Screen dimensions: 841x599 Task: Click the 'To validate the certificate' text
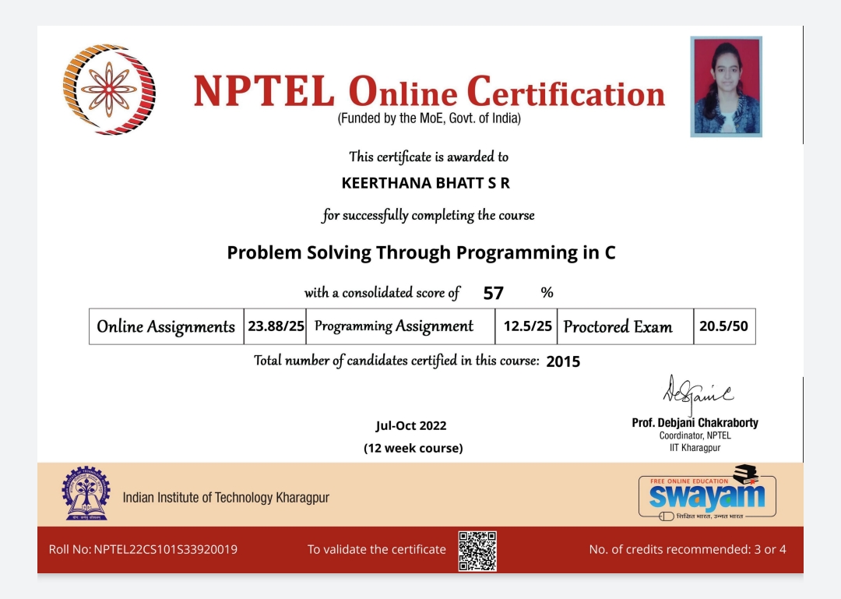[x=377, y=549]
